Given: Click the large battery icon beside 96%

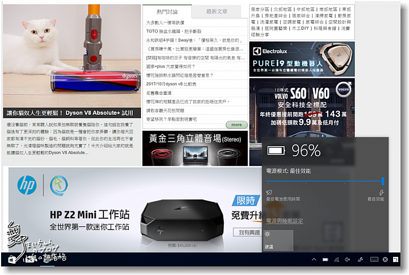Looking at the screenshot, I should tap(276, 151).
